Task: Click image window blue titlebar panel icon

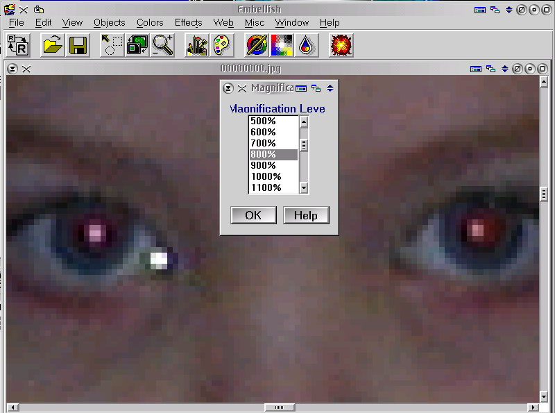Action: click(476, 69)
